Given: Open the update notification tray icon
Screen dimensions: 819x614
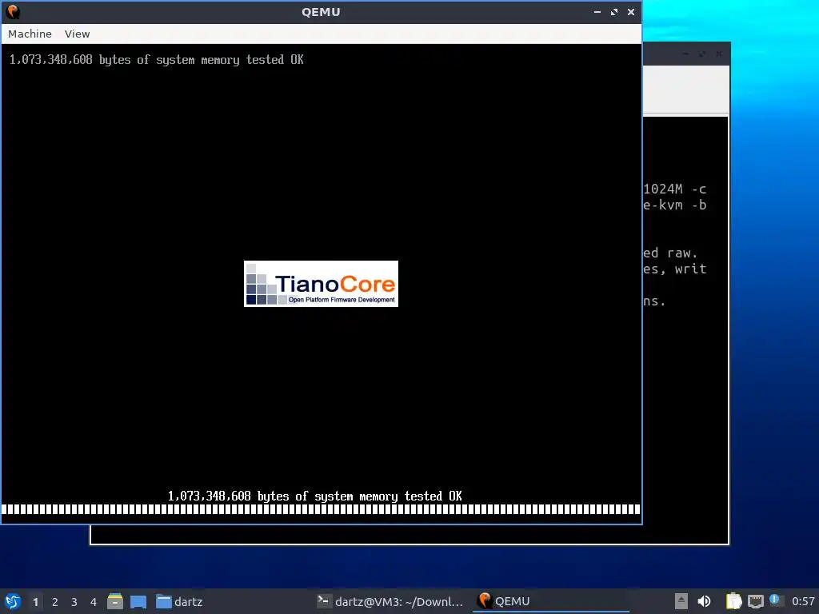Looking at the screenshot, I should 776,600.
